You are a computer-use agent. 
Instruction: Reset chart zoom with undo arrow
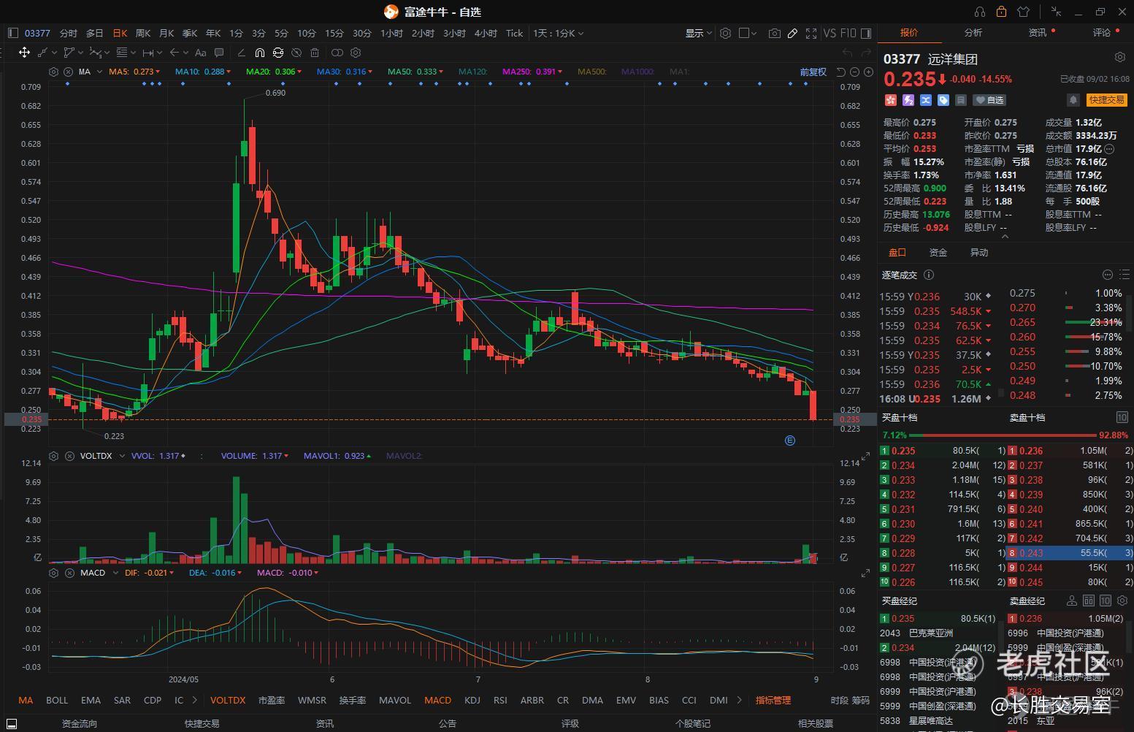pos(841,72)
